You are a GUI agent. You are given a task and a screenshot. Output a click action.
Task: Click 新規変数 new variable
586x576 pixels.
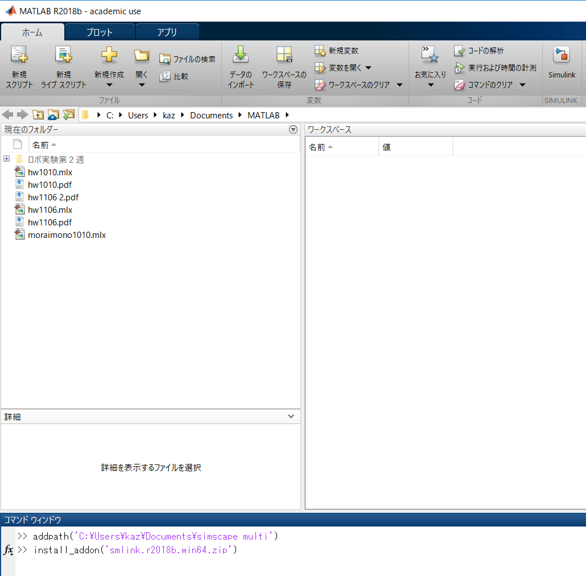[336, 51]
